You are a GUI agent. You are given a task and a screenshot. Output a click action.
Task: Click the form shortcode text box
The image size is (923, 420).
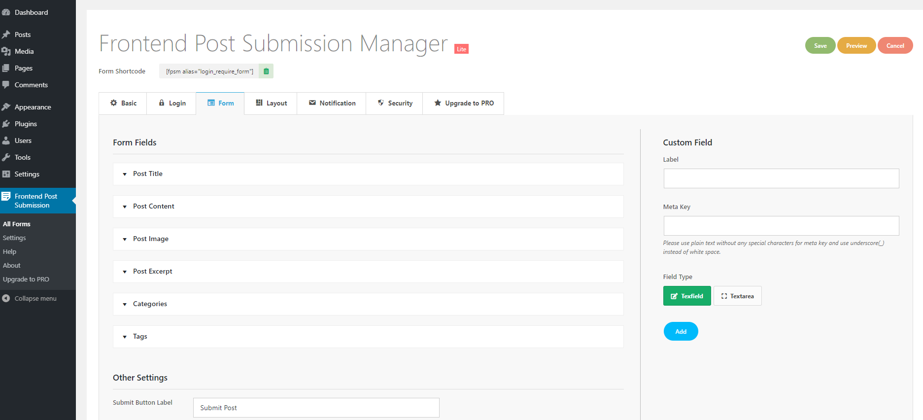tap(209, 71)
